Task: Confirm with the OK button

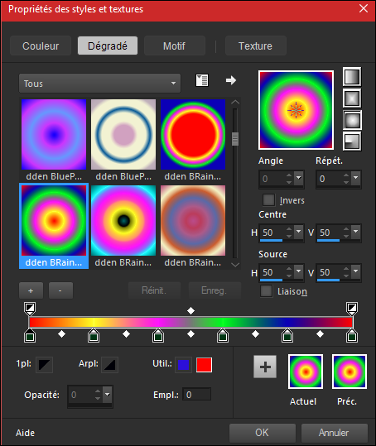Action: (x=263, y=433)
